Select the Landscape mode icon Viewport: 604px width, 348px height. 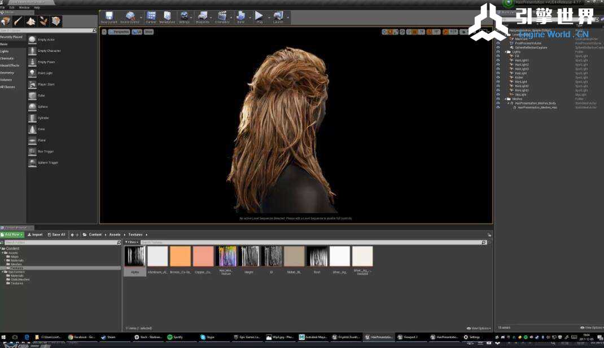pyautogui.click(x=31, y=21)
